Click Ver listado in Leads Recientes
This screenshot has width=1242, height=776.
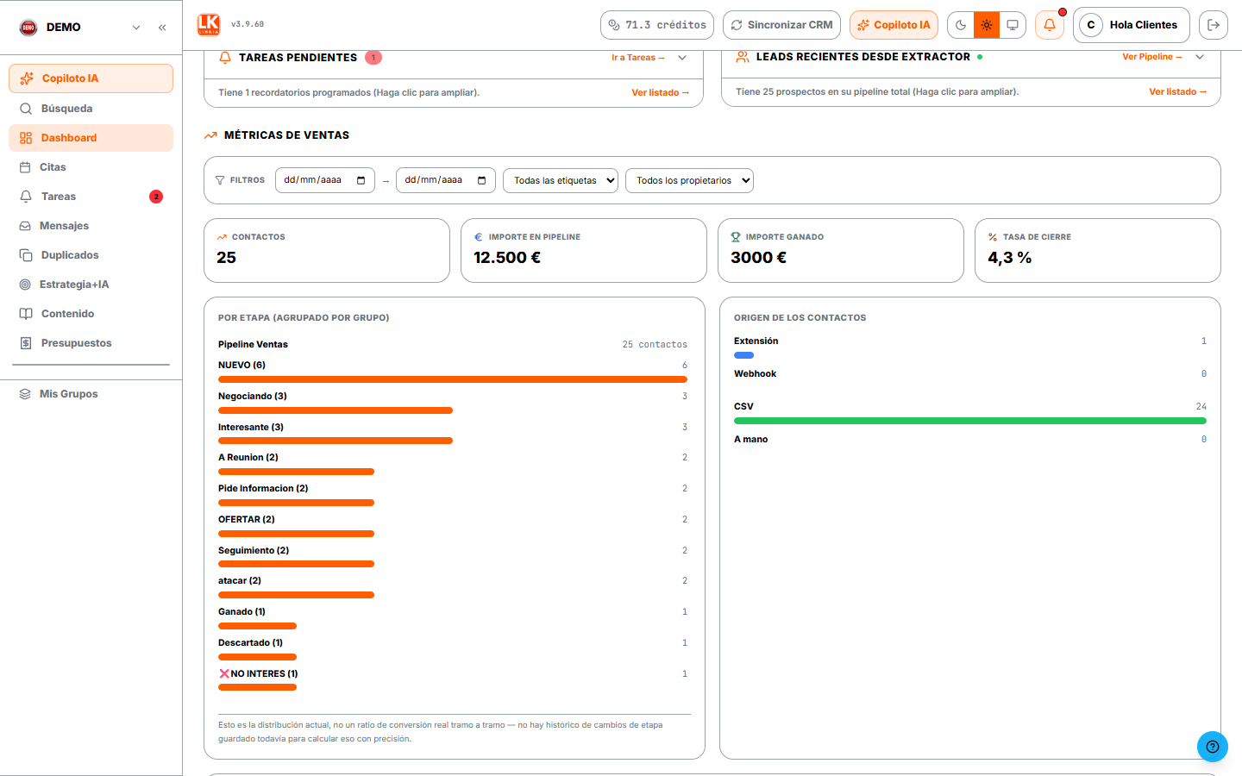click(x=1178, y=91)
